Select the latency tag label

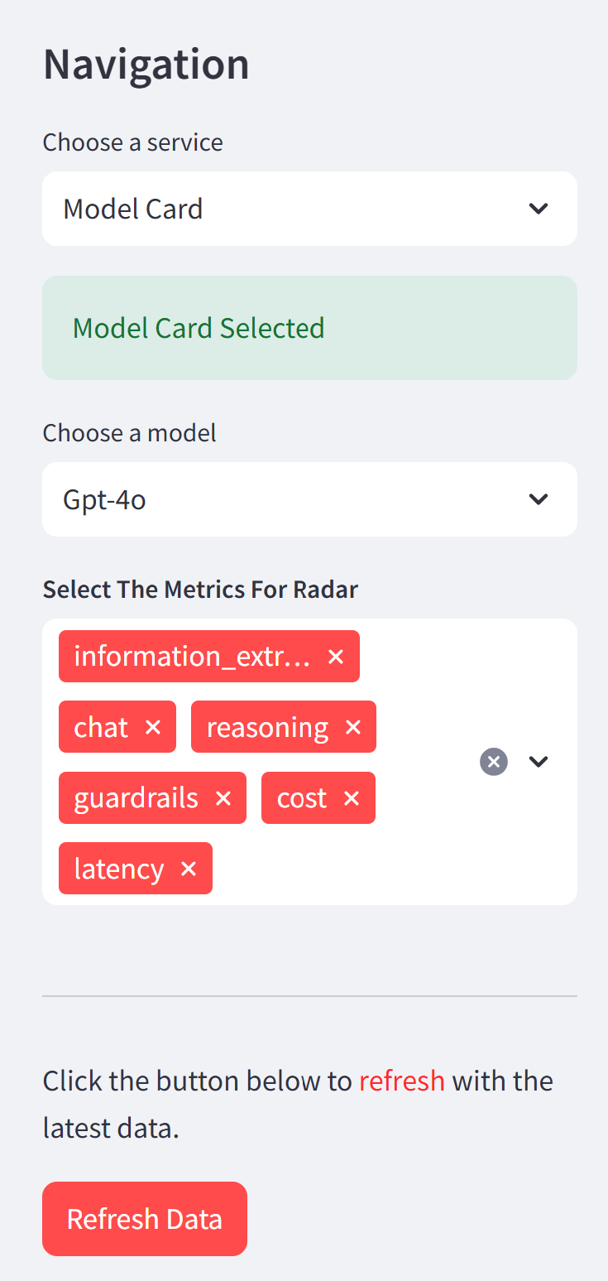click(119, 868)
